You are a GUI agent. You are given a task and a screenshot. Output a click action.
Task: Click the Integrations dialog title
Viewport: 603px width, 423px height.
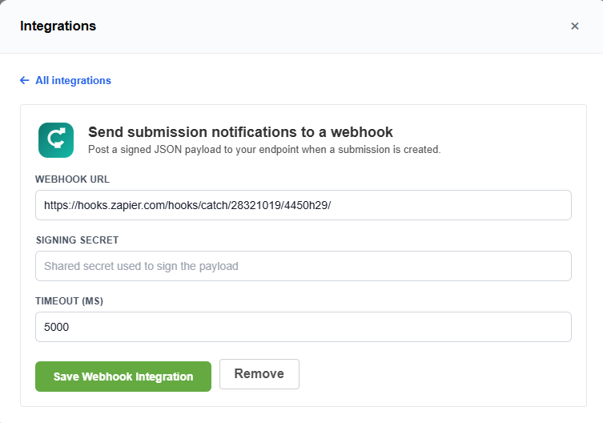click(58, 26)
